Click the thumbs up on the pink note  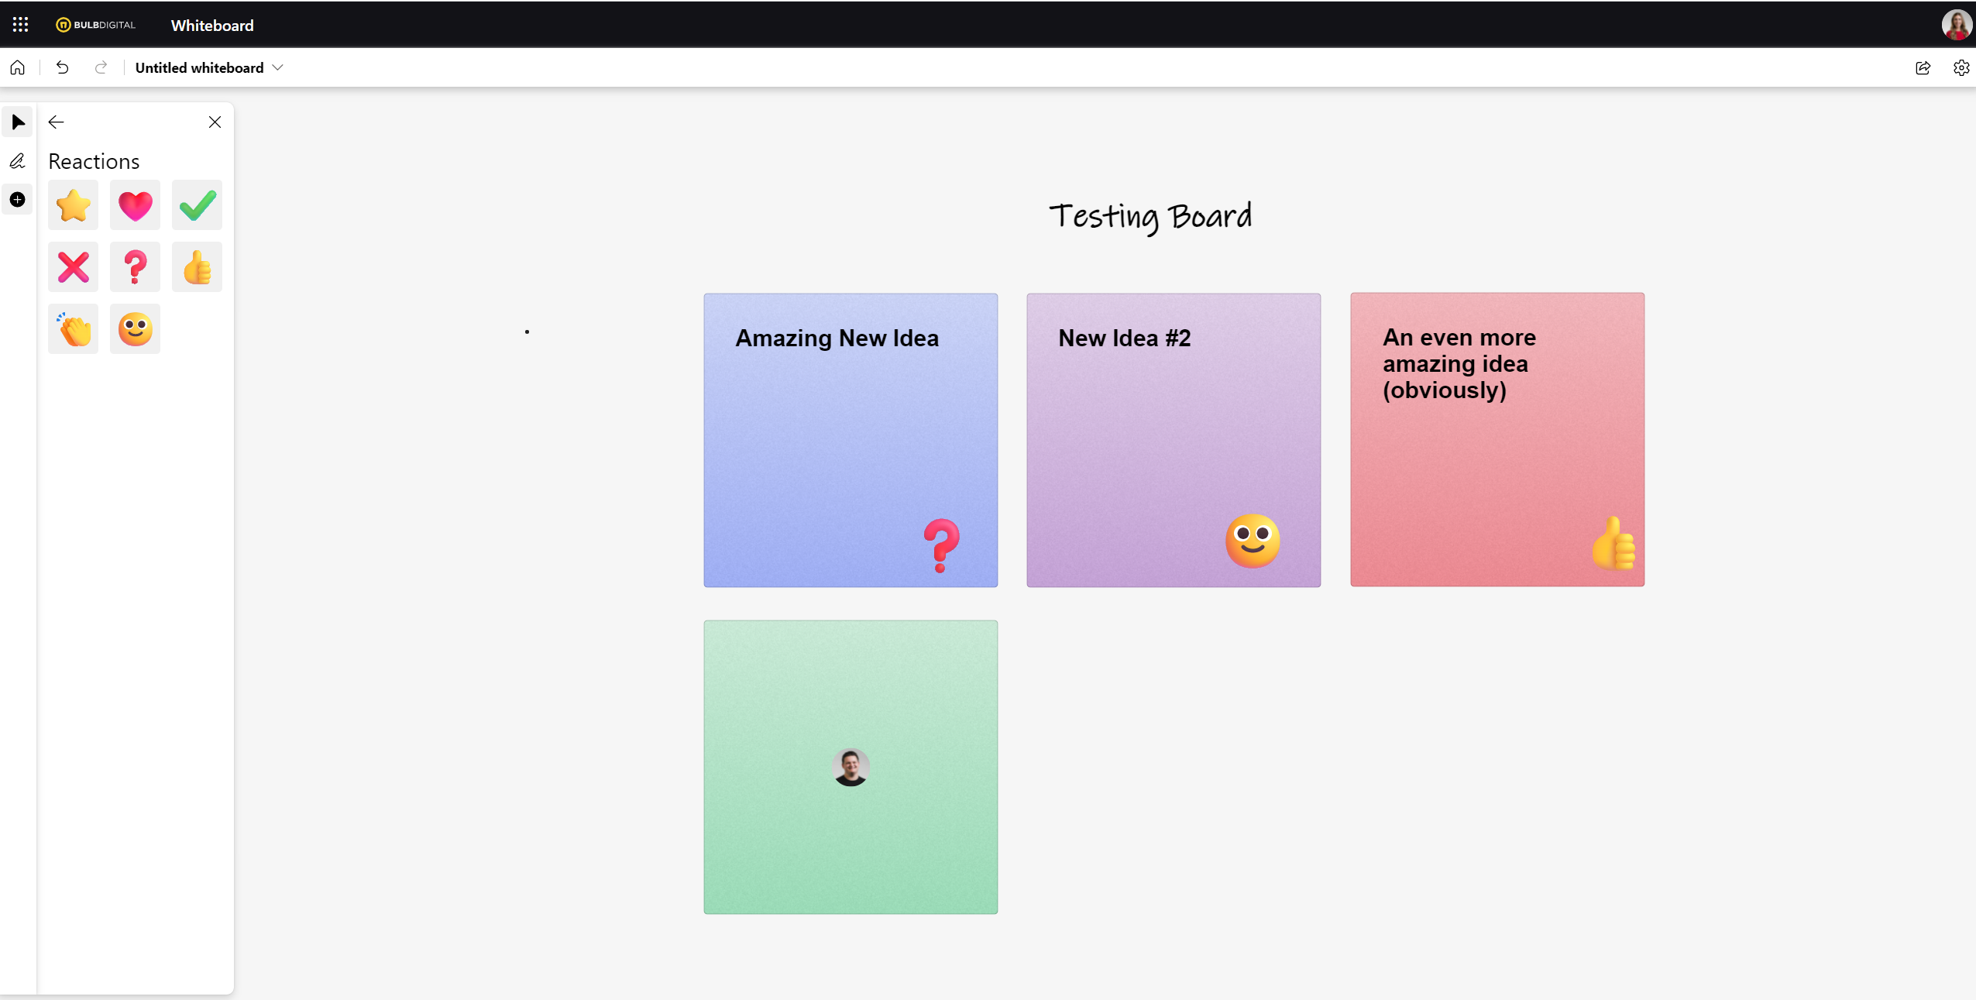point(1613,544)
